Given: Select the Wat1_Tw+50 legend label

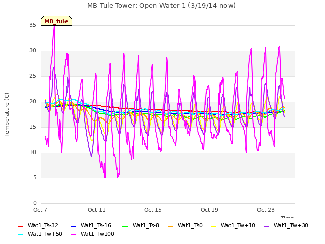Looking at the screenshot, I should click(x=45, y=234).
